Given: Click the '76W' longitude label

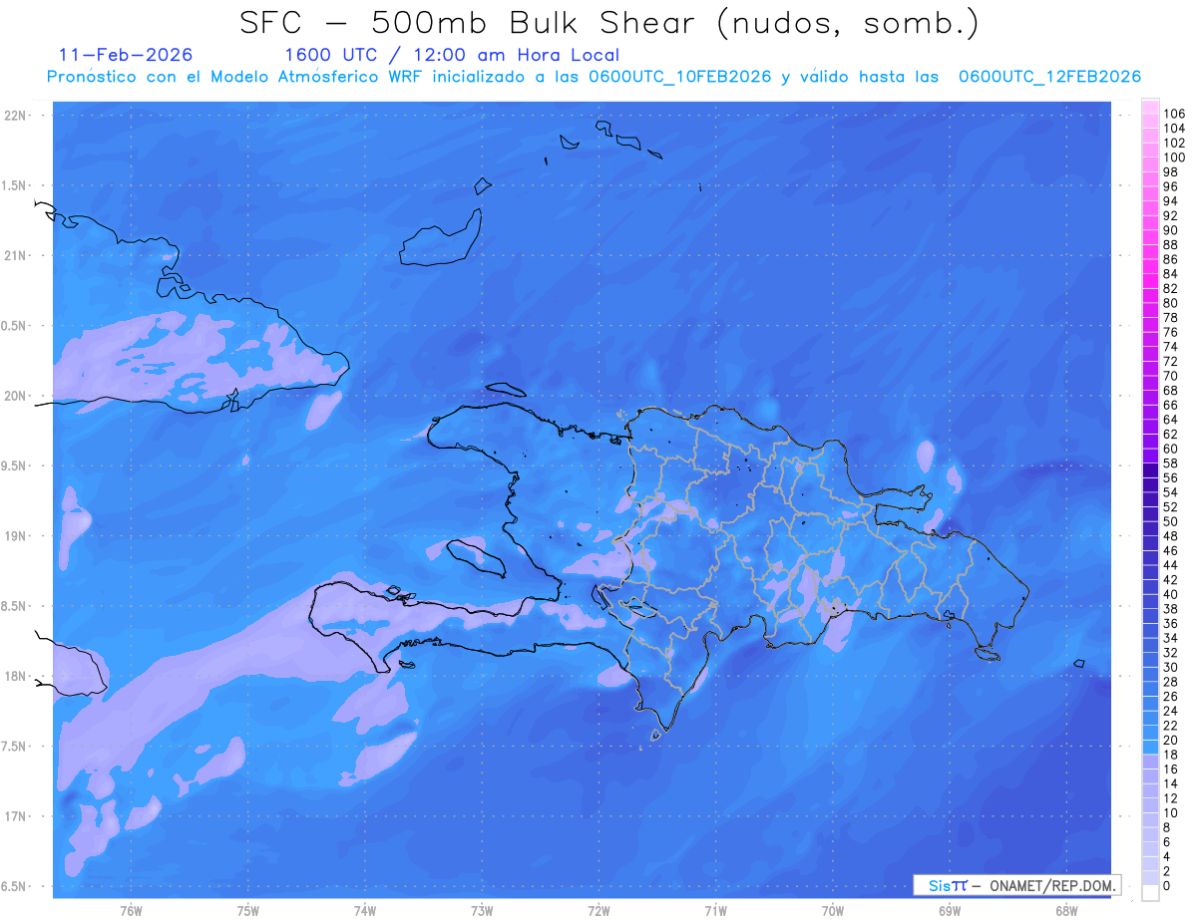Looking at the screenshot, I should 131,910.
